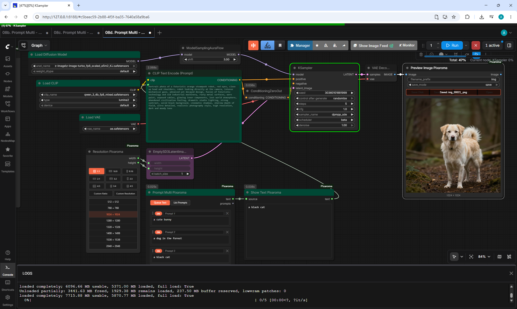Open the browser new tab button
517x309 pixels.
(x=79, y=5)
